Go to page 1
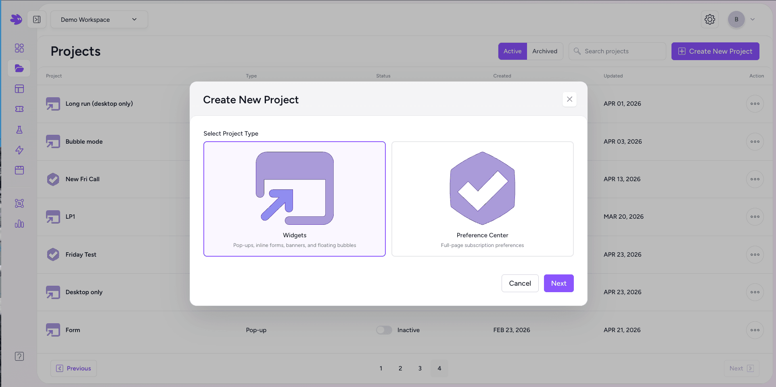The width and height of the screenshot is (776, 387). [381, 368]
